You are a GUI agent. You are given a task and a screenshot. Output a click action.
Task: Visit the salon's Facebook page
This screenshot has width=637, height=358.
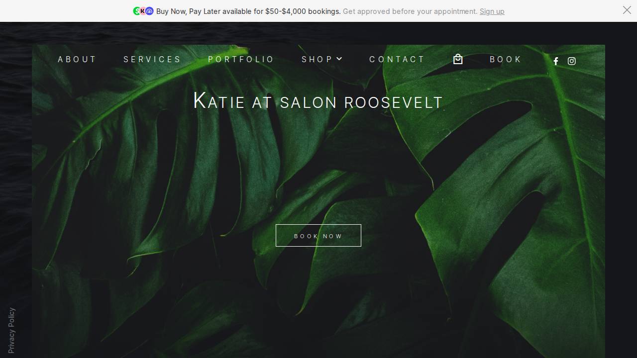click(556, 61)
